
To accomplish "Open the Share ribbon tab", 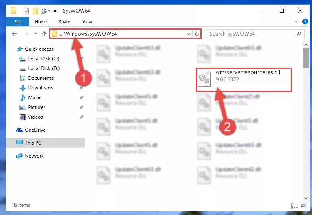I will tap(64, 22).
